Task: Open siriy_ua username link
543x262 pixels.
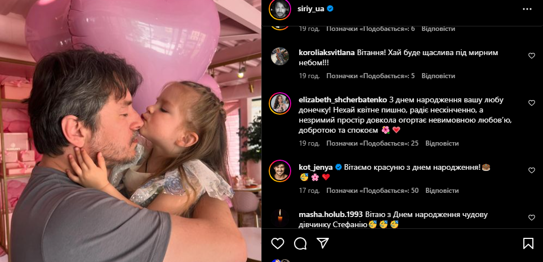Action: click(x=311, y=10)
